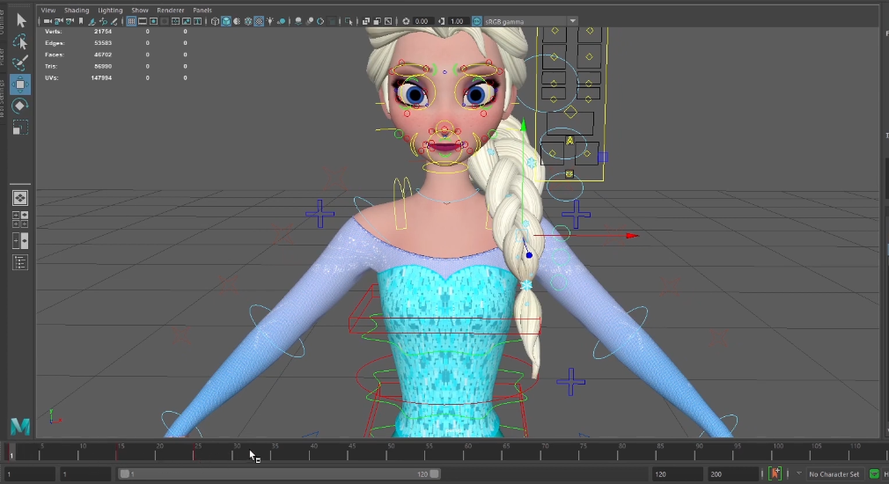Toggle the Textured display mode
The height and width of the screenshot is (484, 889).
pos(260,21)
